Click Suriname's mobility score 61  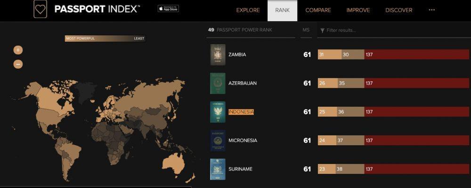click(x=307, y=169)
